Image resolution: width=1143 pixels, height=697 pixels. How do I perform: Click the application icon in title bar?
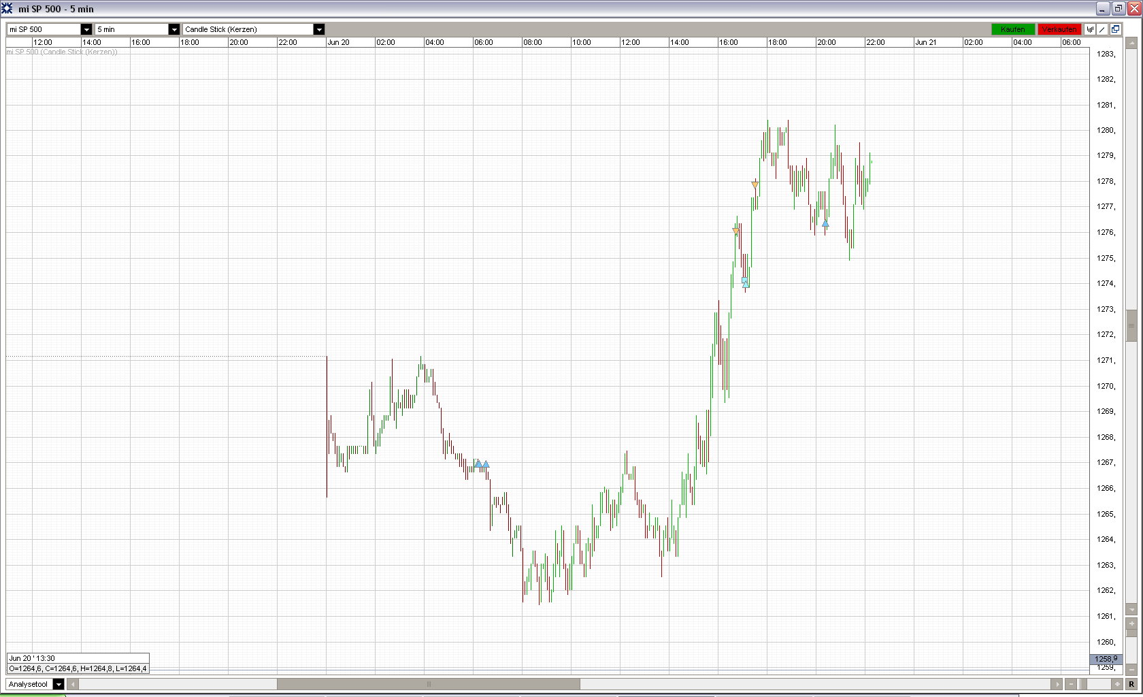point(7,9)
